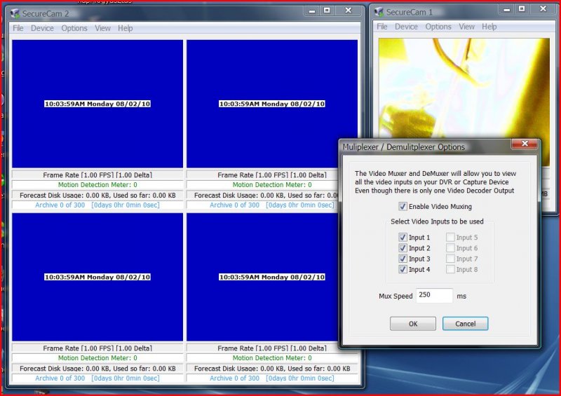Click top-left pane Forecast Disk Usage text
Screen dimensions: 561x396
point(97,196)
